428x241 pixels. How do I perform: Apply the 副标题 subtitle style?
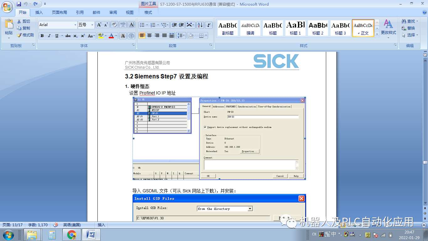click(228, 28)
